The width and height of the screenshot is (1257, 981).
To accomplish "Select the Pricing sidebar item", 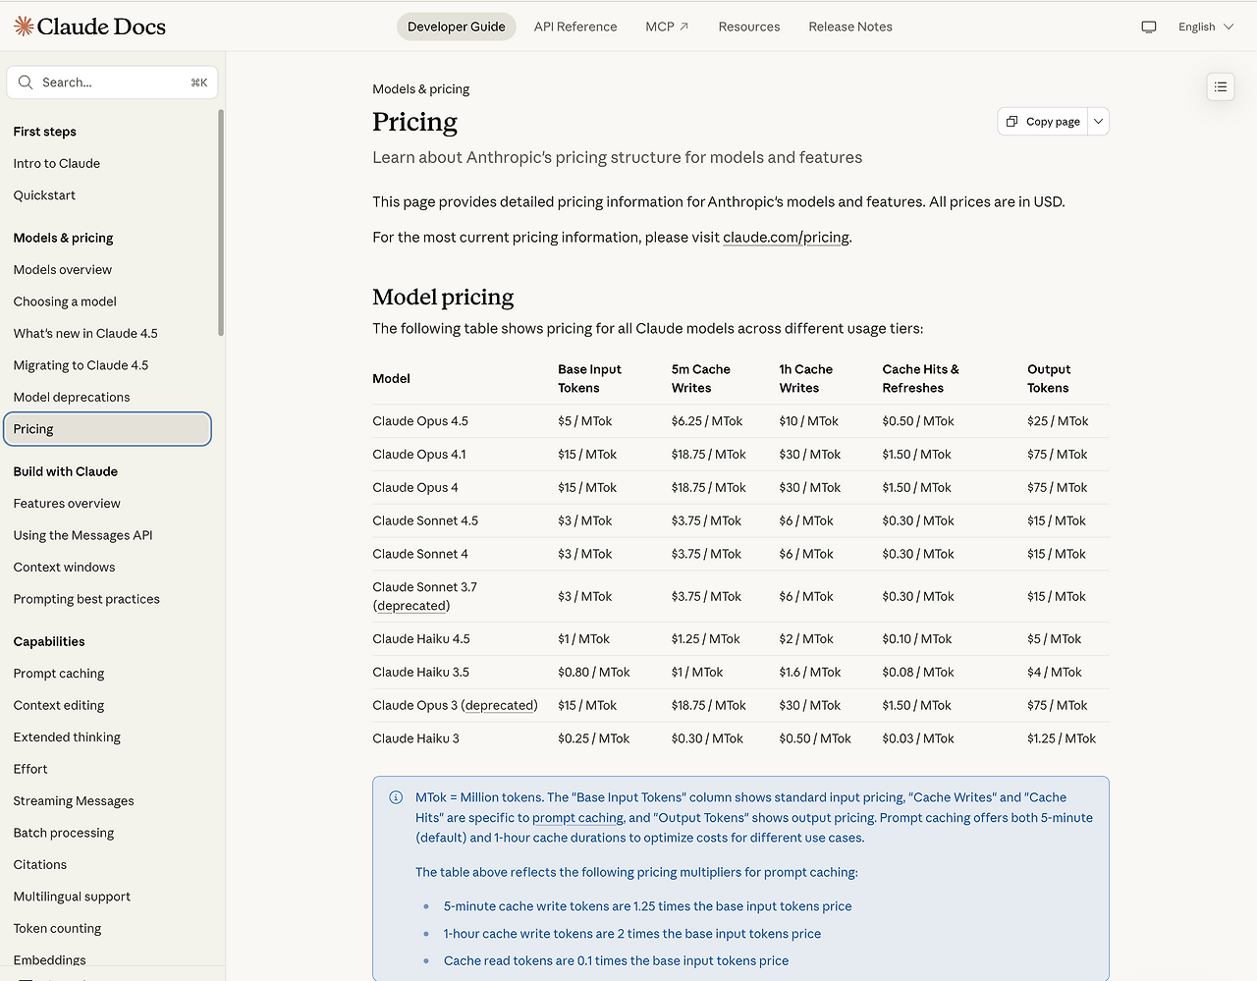I will click(x=107, y=429).
